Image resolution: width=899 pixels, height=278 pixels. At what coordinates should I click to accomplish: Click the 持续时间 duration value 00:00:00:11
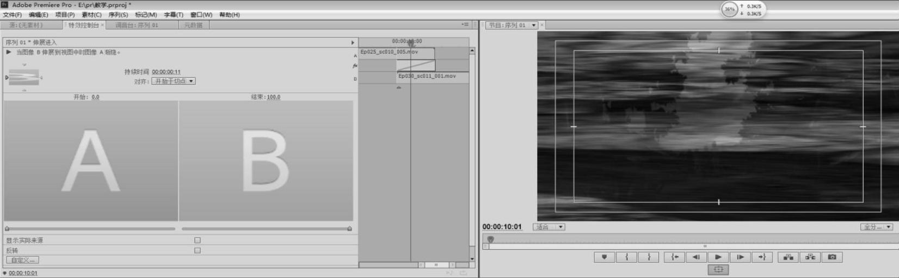pyautogui.click(x=166, y=72)
